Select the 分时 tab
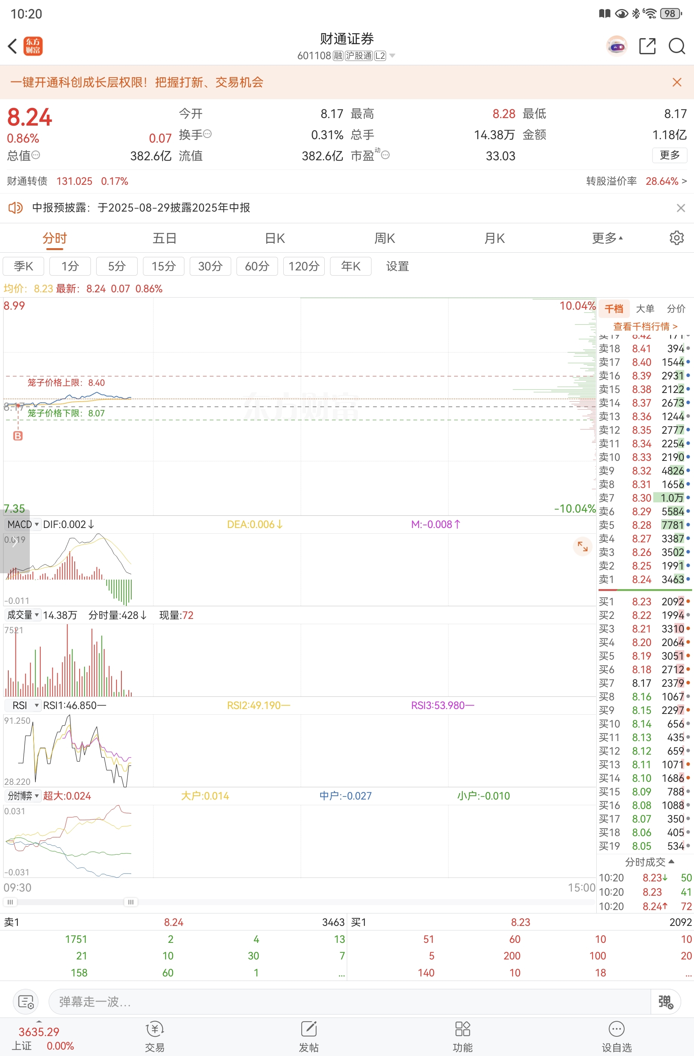Image resolution: width=694 pixels, height=1056 pixels. pos(55,238)
